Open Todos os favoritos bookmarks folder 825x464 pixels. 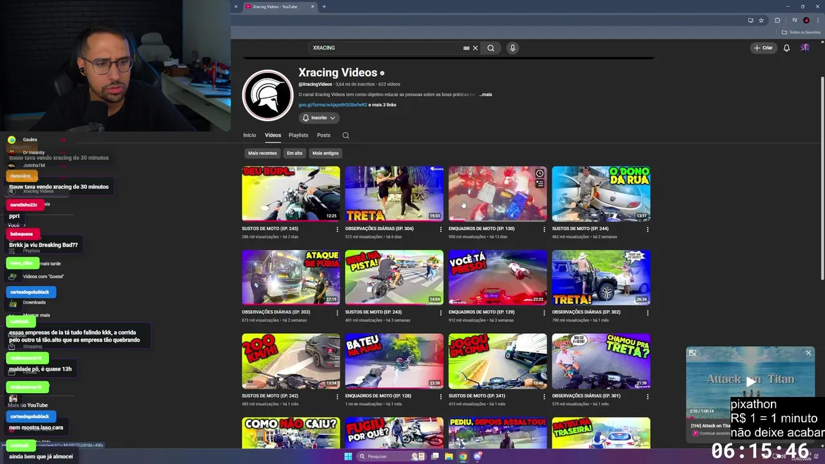click(801, 32)
